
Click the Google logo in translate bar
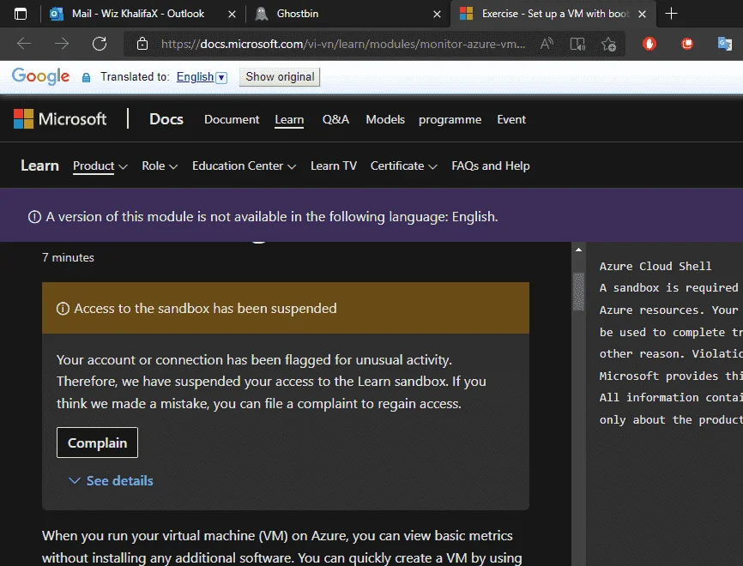(x=40, y=76)
